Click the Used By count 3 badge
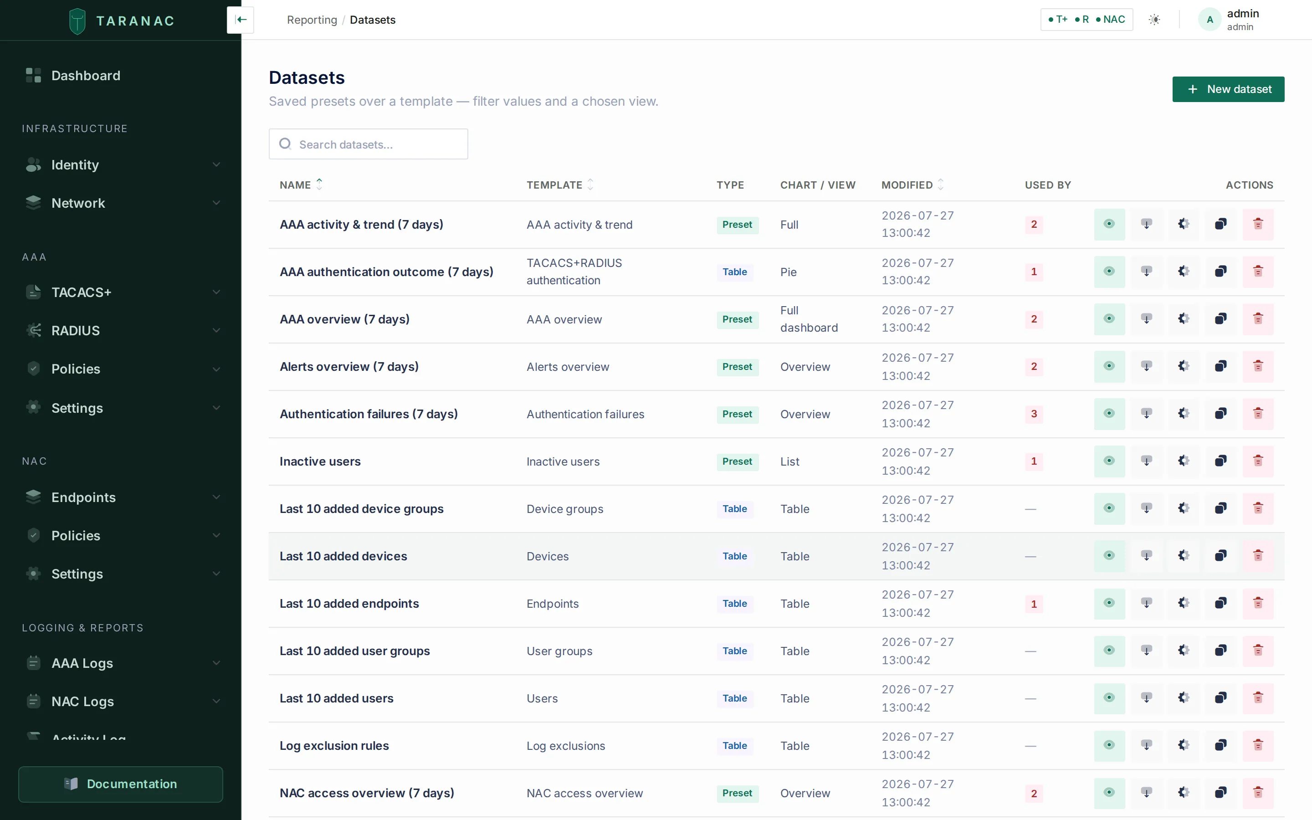Viewport: 1312px width, 820px height. tap(1033, 414)
